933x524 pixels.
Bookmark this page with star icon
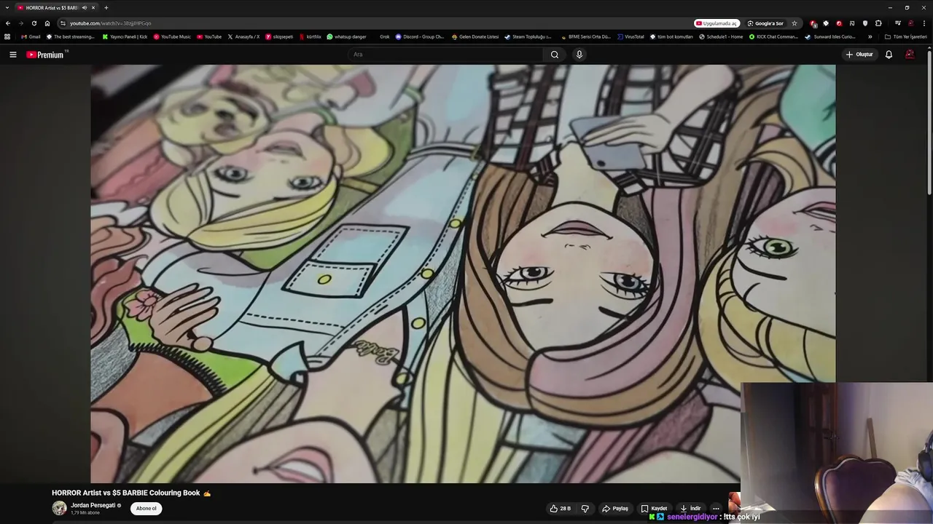795,23
